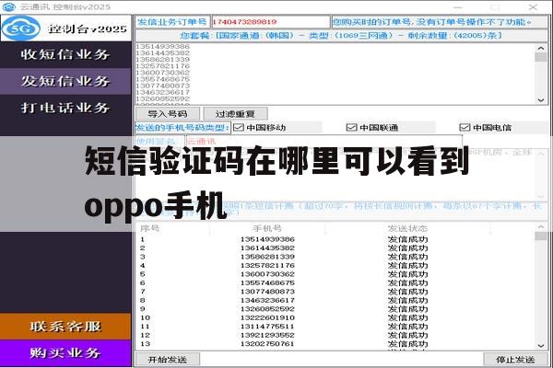Screen dimensions: 553x368
Task: Select results row 11 number 13114775511
Action: pos(267,327)
